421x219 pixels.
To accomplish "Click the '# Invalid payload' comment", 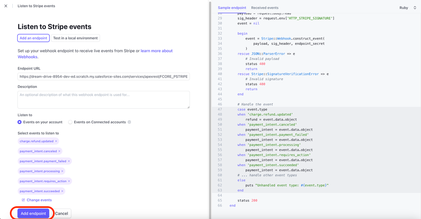I will [x=262, y=59].
